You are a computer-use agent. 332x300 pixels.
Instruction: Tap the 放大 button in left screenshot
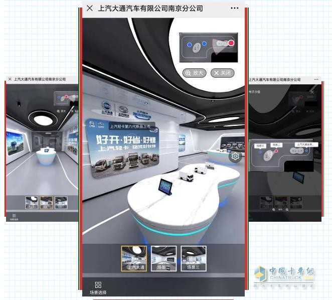pyautogui.click(x=61, y=111)
